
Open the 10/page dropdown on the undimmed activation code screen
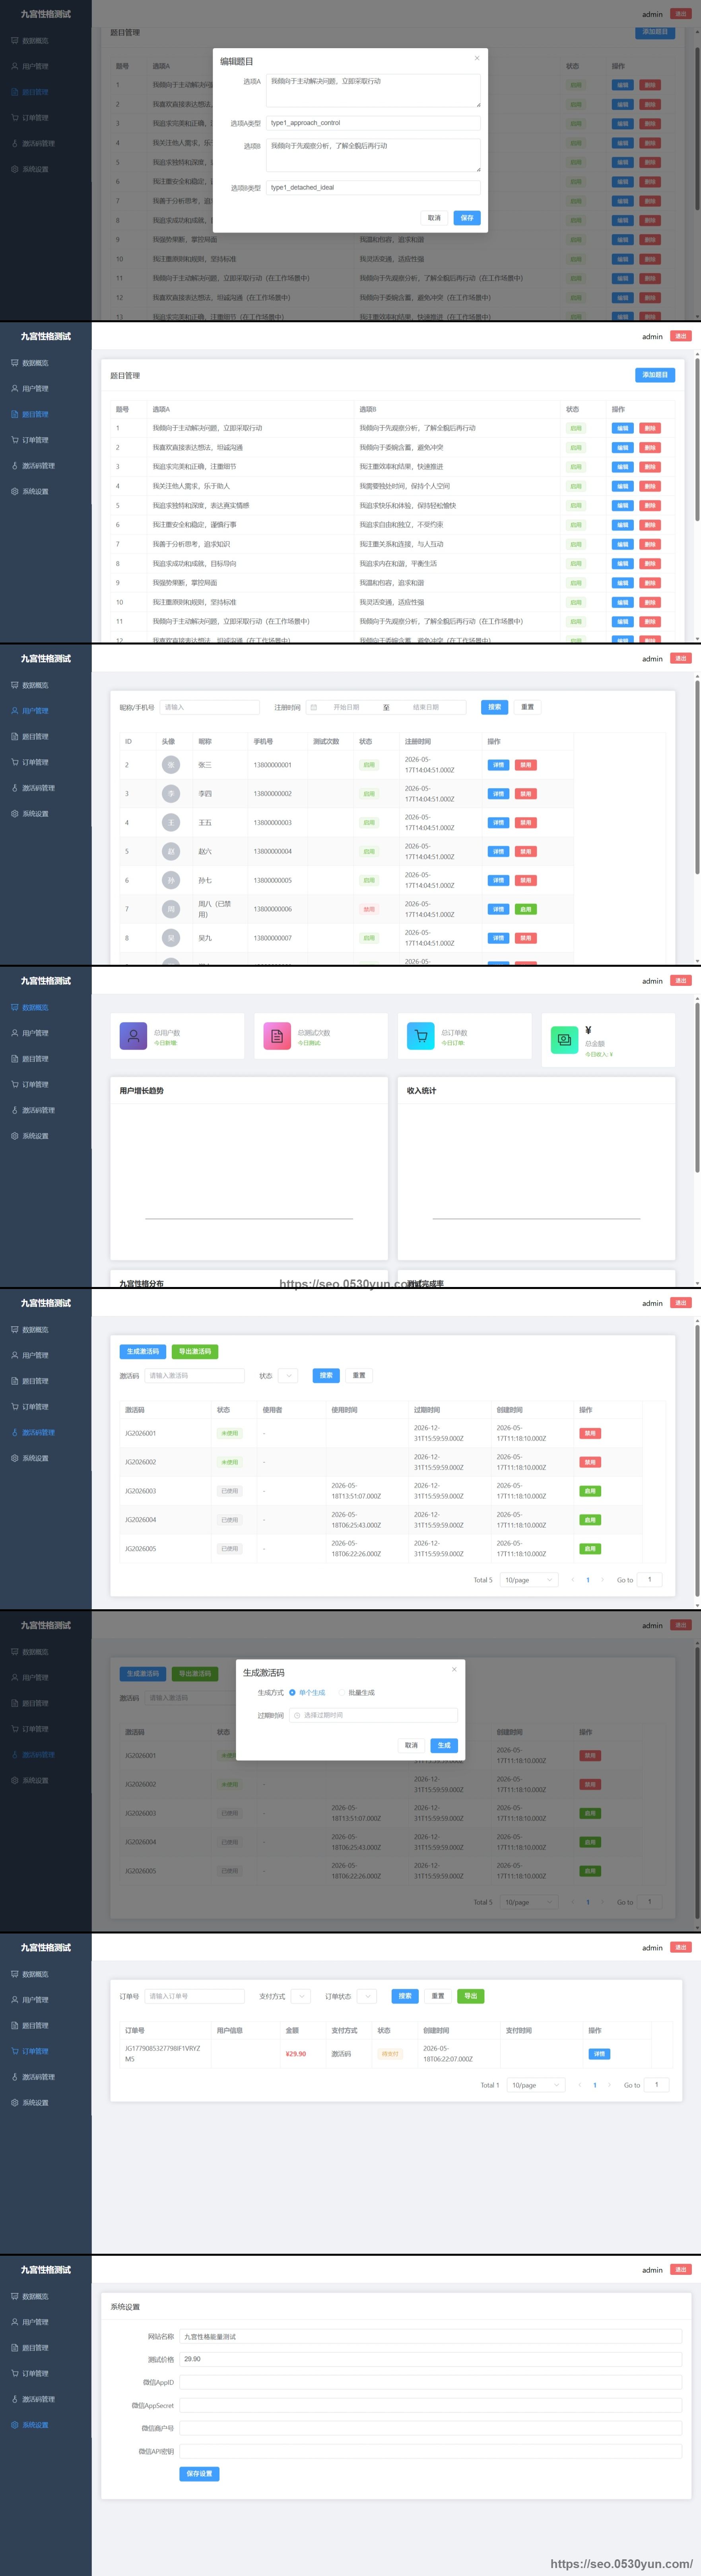click(528, 1580)
